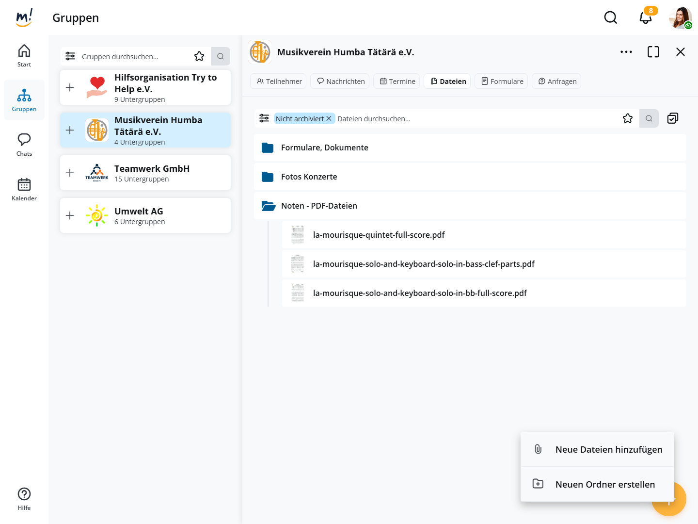The image size is (698, 524).
Task: Enable multi-select mode for files
Action: tap(672, 118)
